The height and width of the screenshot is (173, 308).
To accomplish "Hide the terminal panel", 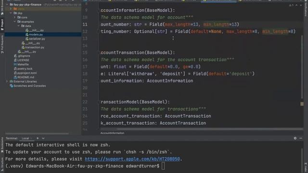I will [x=301, y=138].
